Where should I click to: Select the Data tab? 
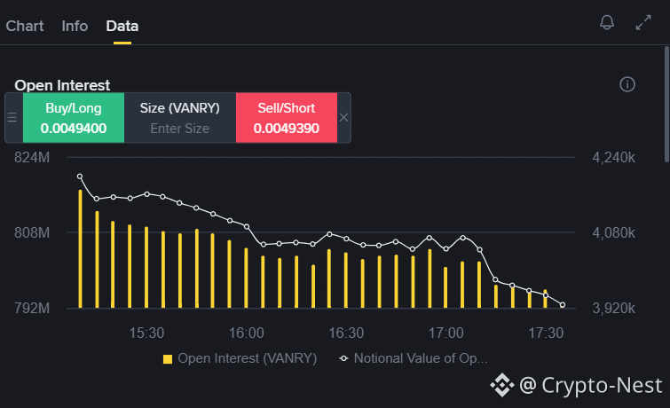click(122, 26)
